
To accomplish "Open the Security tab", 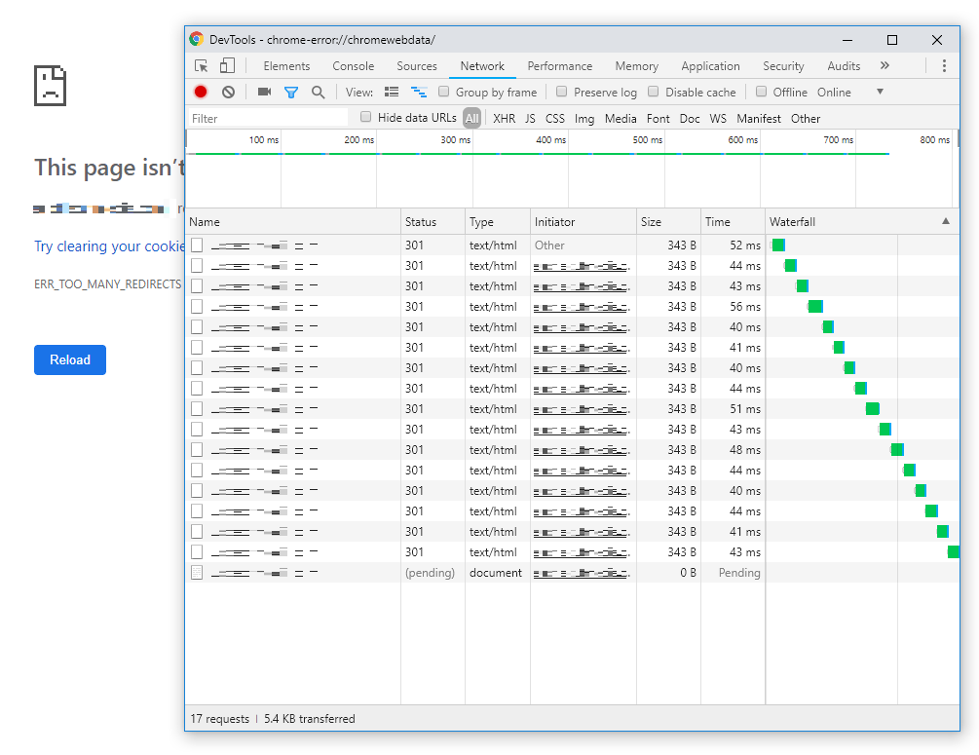I will click(783, 66).
